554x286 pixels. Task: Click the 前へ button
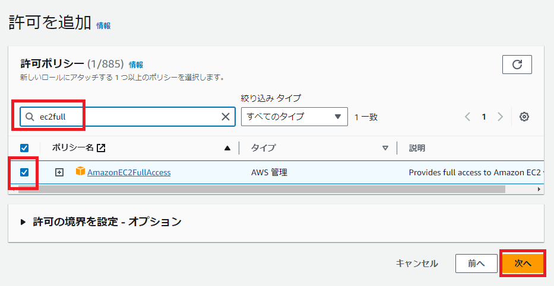[x=476, y=263]
